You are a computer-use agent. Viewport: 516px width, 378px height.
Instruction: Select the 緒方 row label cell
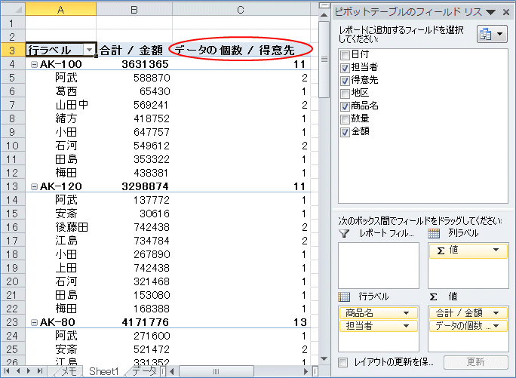coord(61,118)
